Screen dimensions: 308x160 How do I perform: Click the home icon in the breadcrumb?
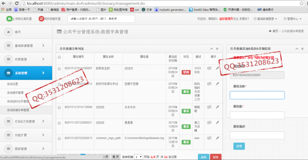point(270,31)
